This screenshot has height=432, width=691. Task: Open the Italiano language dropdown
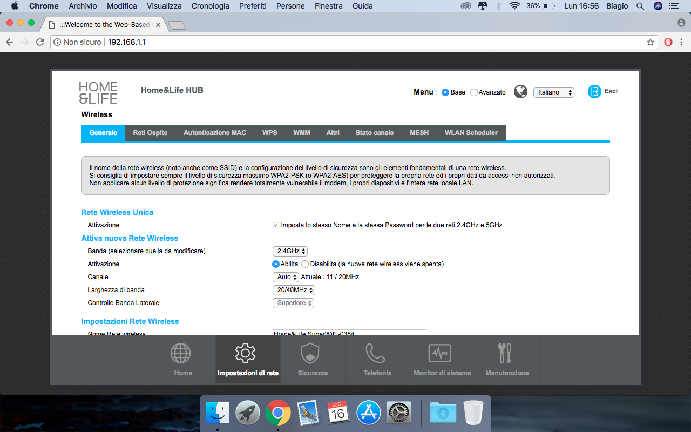[x=553, y=92]
